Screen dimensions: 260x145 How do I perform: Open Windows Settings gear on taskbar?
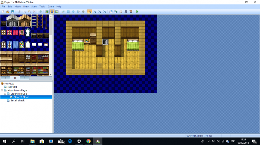(x=79, y=141)
